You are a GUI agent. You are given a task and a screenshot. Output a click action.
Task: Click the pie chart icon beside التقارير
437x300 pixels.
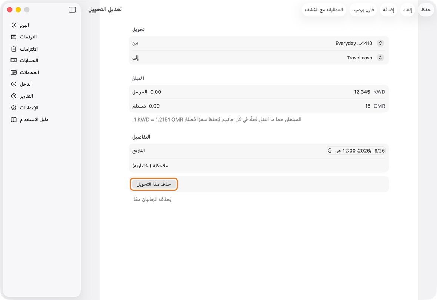click(x=14, y=96)
